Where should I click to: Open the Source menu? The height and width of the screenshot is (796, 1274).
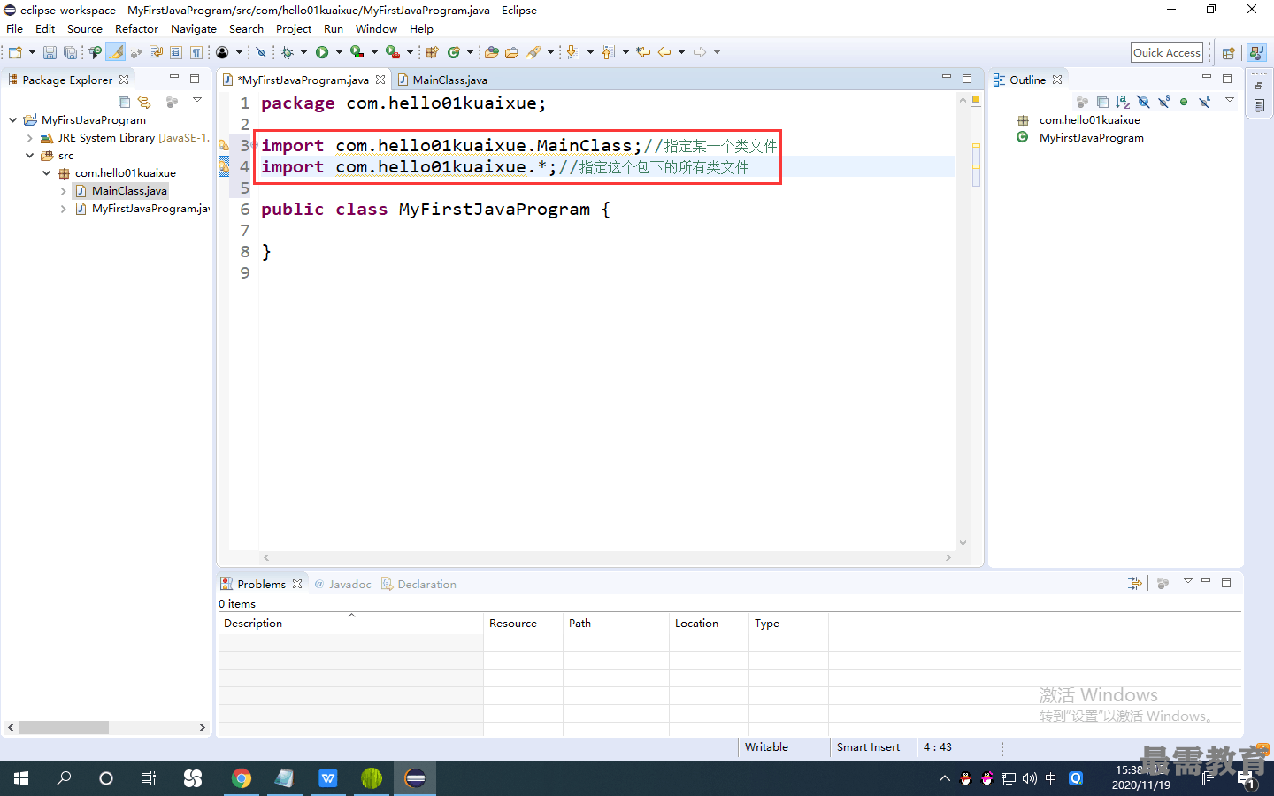pyautogui.click(x=85, y=29)
